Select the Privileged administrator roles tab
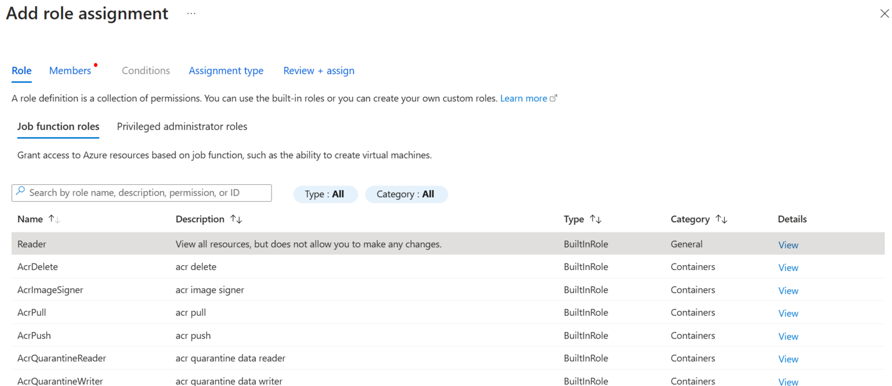 [x=182, y=126]
